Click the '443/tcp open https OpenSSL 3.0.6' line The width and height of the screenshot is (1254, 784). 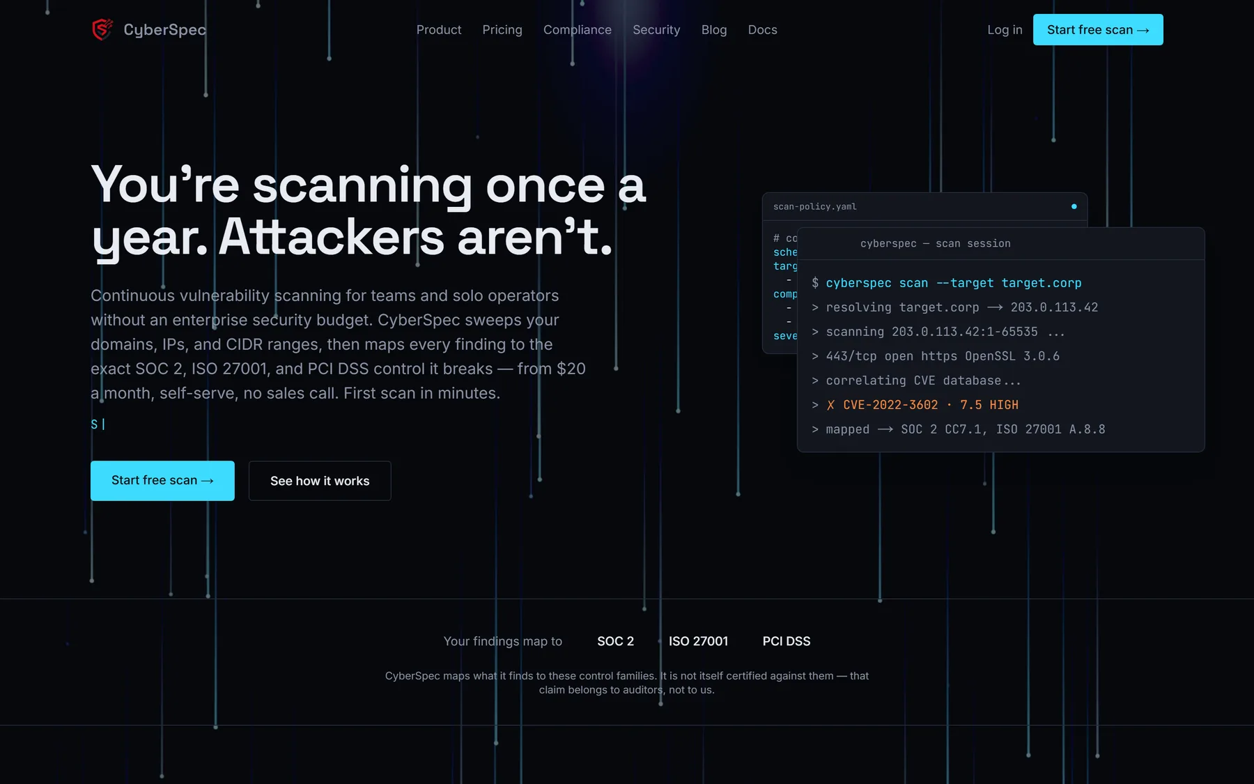(936, 356)
